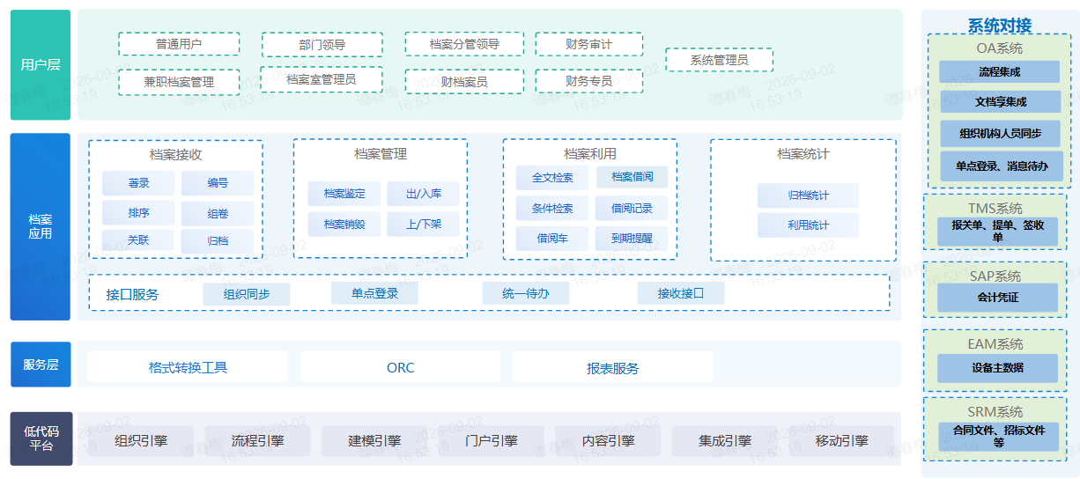Select the 档案应用 layer label
This screenshot has height=479, width=1080.
pyautogui.click(x=41, y=226)
